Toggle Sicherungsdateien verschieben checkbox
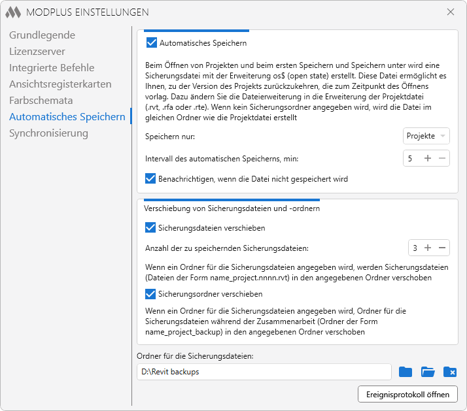467x411 pixels. 150,227
